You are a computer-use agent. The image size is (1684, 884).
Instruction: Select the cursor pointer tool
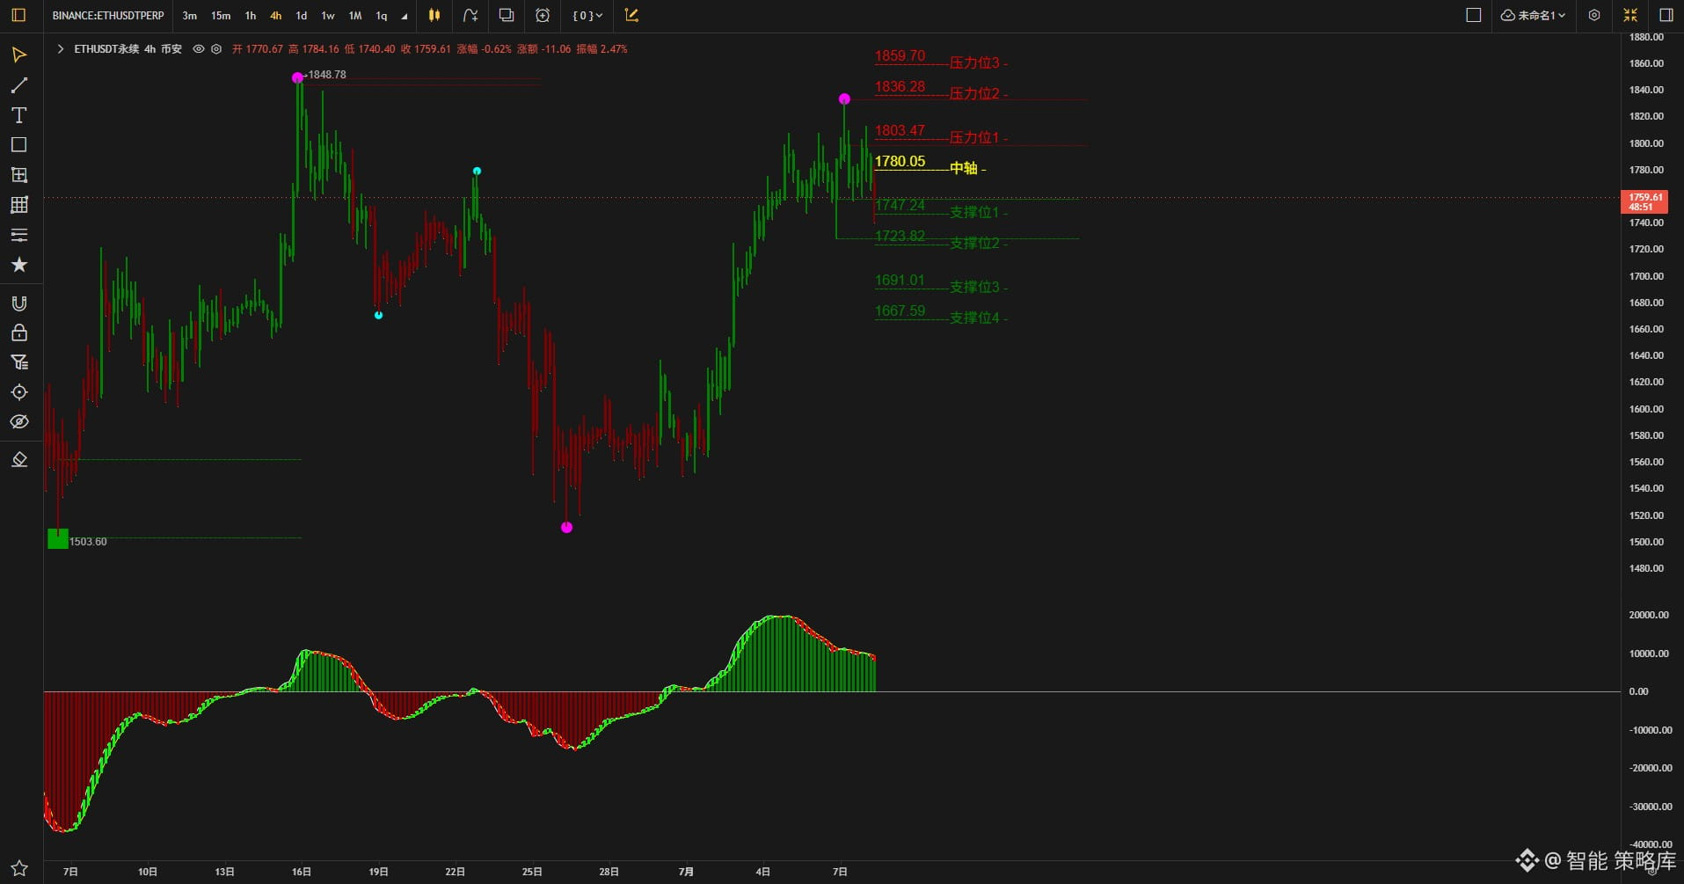(18, 55)
